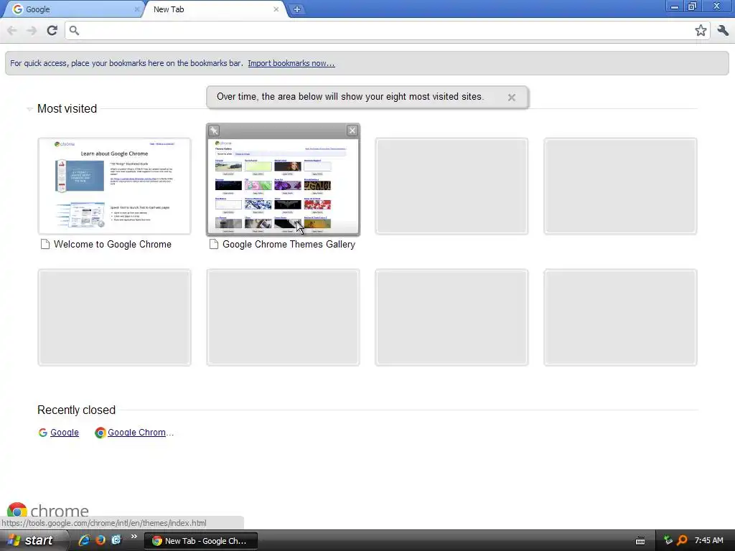Click the reload page icon

[52, 30]
